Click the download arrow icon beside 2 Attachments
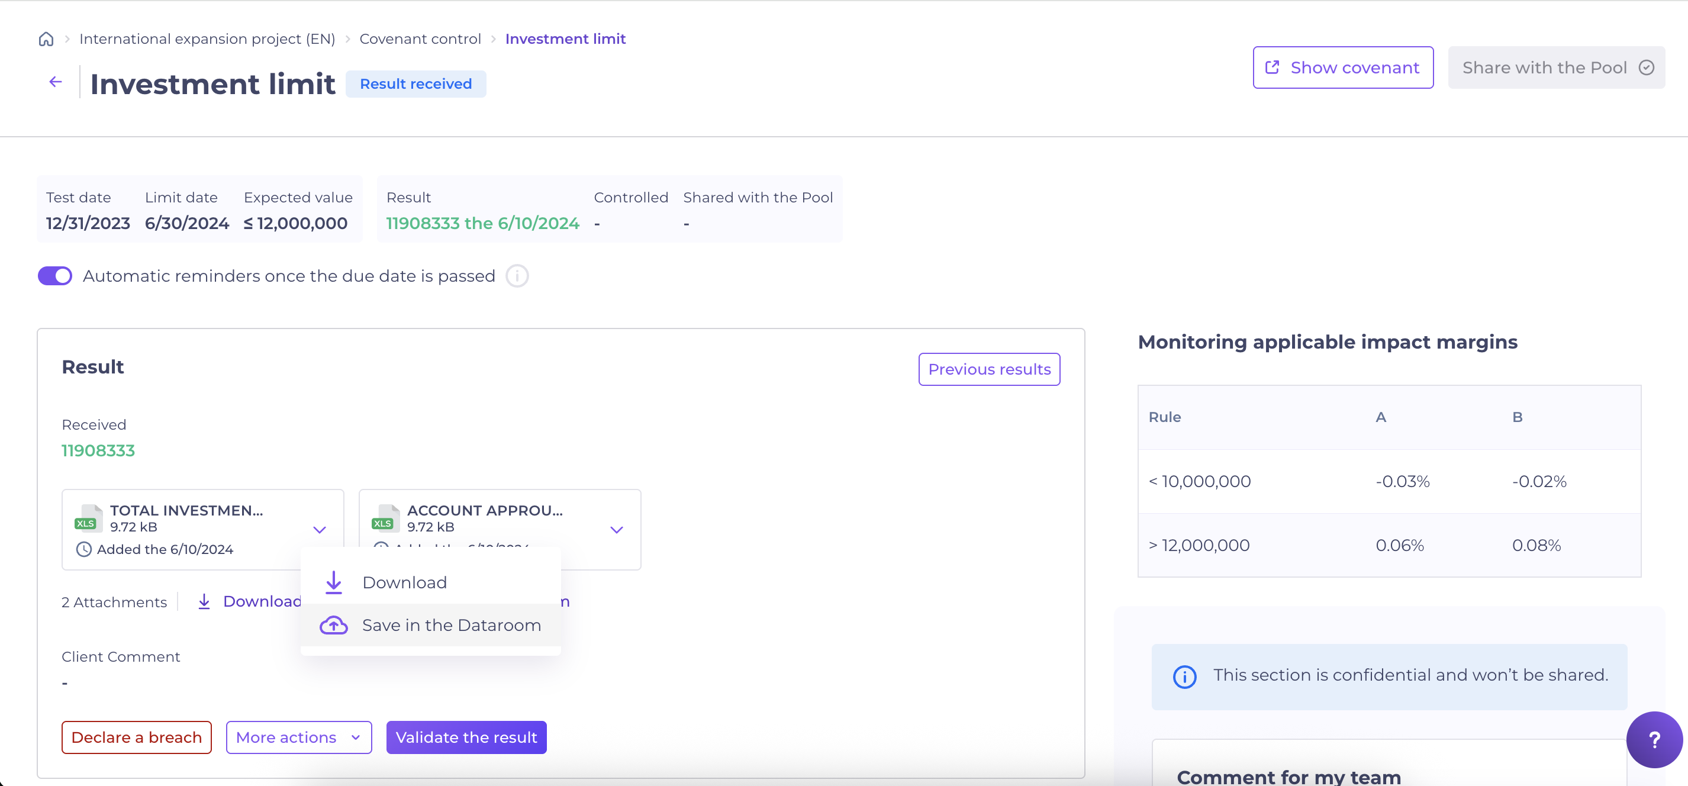Image resolution: width=1688 pixels, height=786 pixels. 204,602
